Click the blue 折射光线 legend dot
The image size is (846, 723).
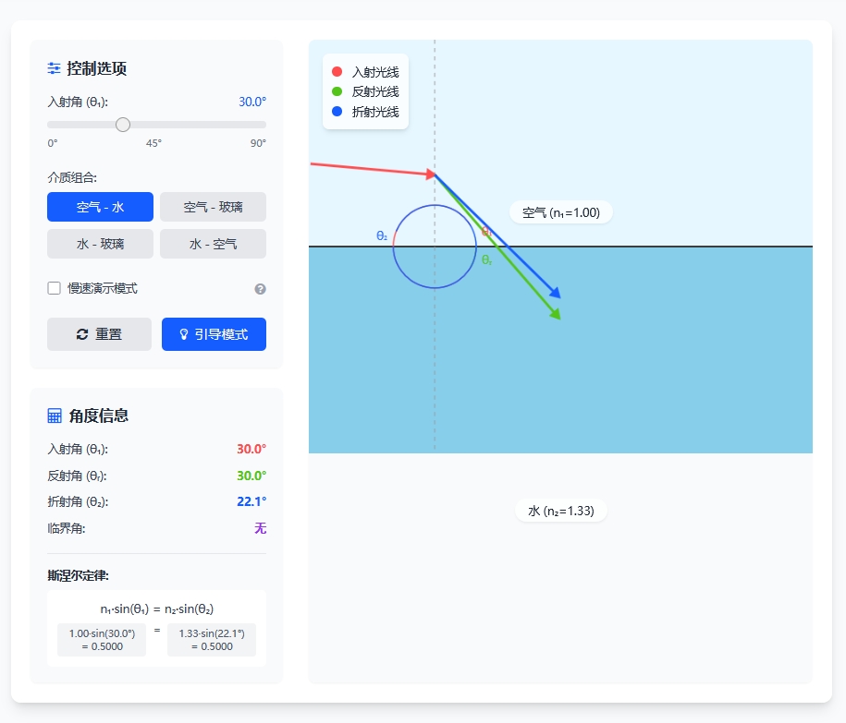coord(337,112)
